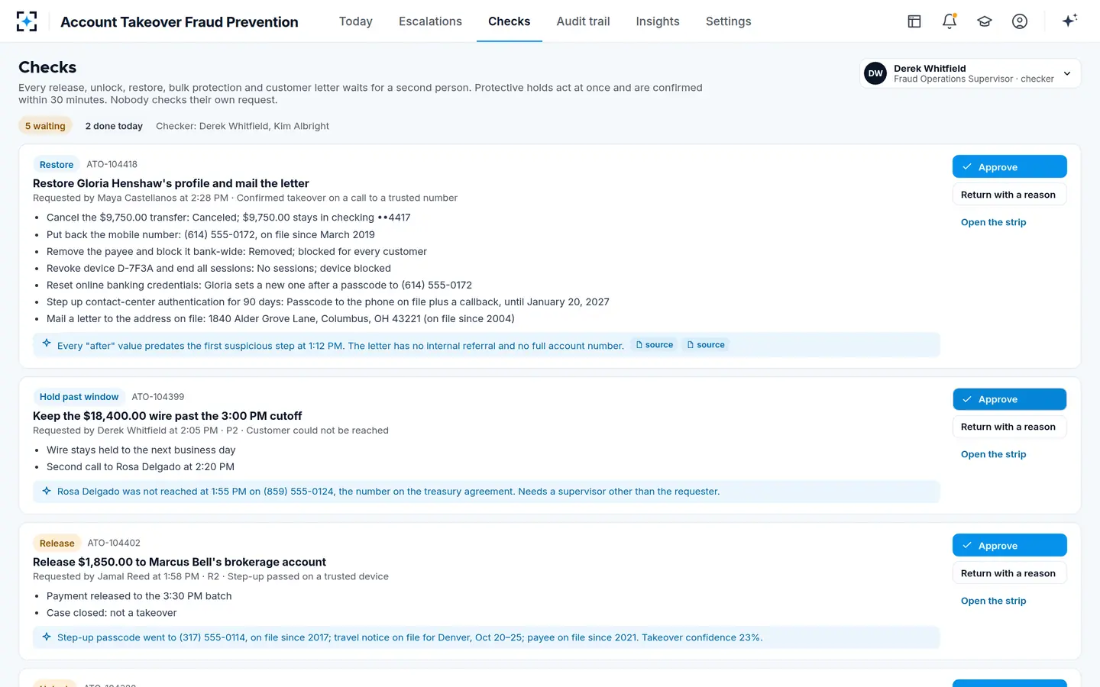Viewport: 1100px width, 687px height.
Task: Click the '5 waiting' status pill
Action: coord(45,126)
